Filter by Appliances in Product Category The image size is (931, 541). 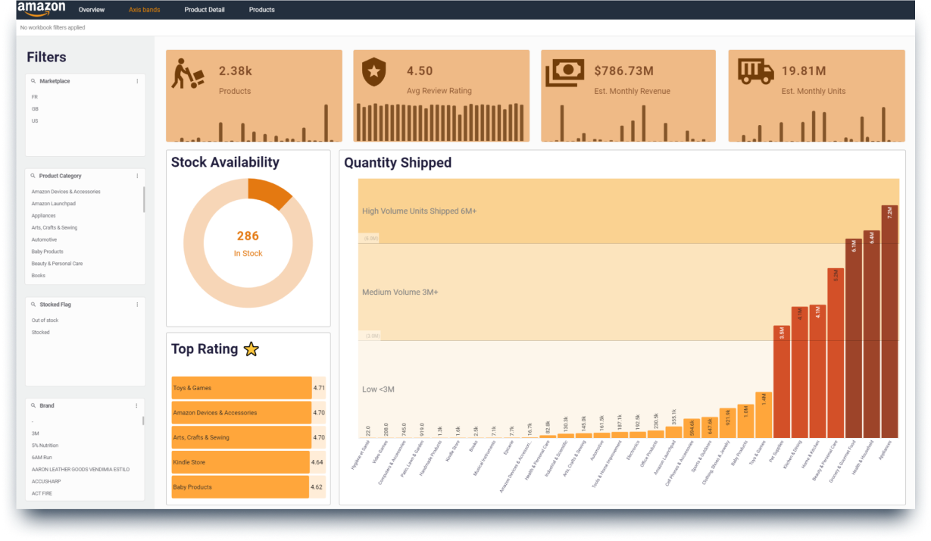point(43,216)
